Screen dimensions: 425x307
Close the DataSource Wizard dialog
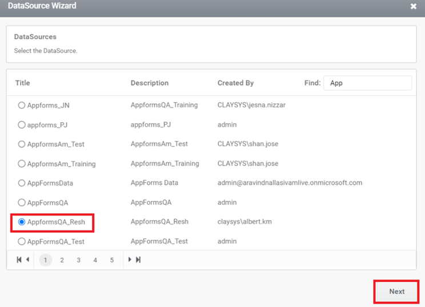414,6
